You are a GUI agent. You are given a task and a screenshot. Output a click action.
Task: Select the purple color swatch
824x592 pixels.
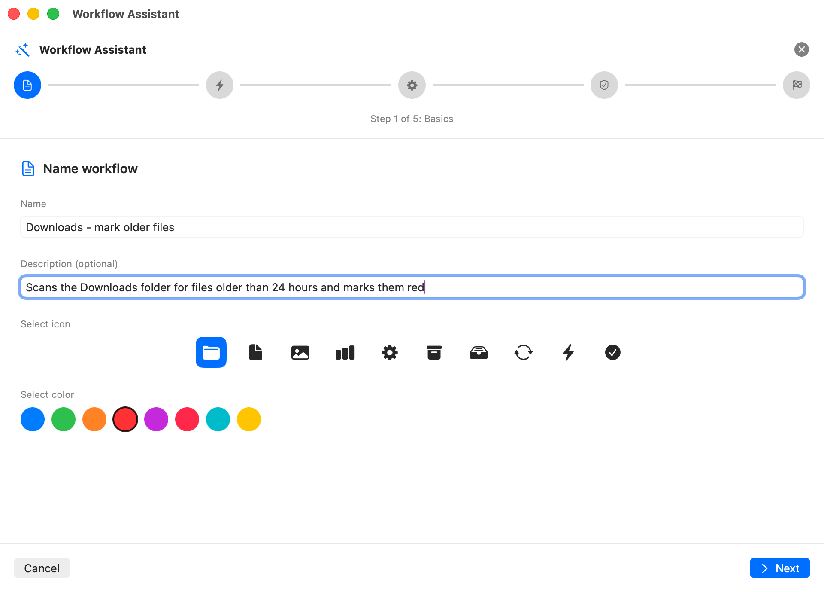[x=156, y=419]
